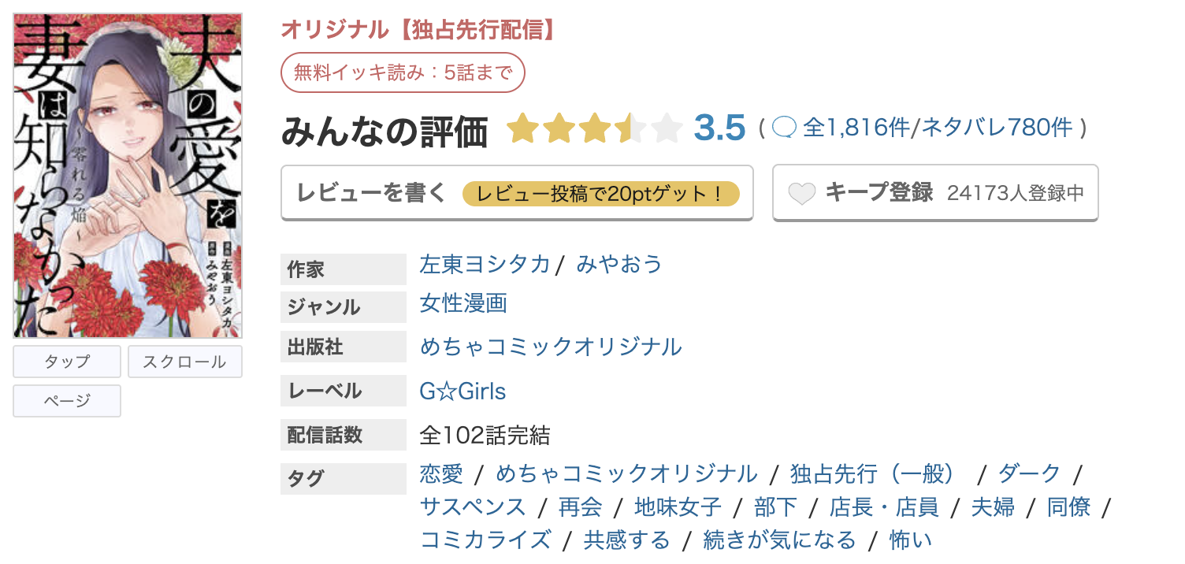Viewport: 1185px width, 564px height.
Task: Select the スクロール reading mode
Action: coord(184,362)
